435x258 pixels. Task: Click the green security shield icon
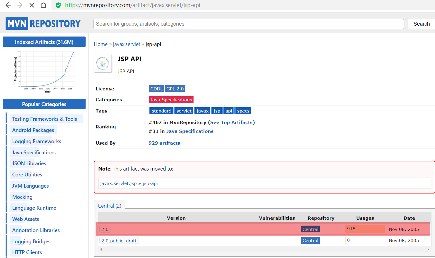[58, 5]
